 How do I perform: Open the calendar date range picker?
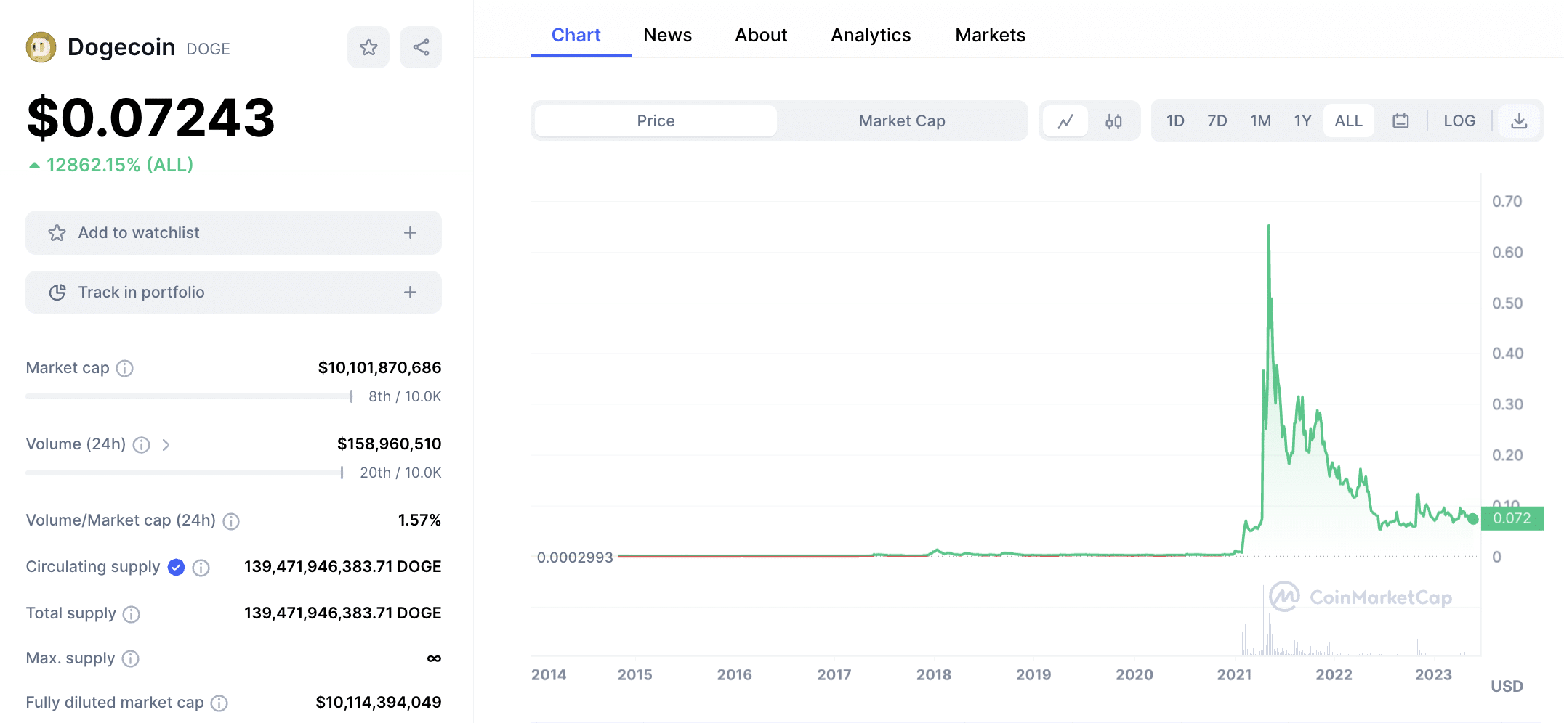(x=1400, y=121)
